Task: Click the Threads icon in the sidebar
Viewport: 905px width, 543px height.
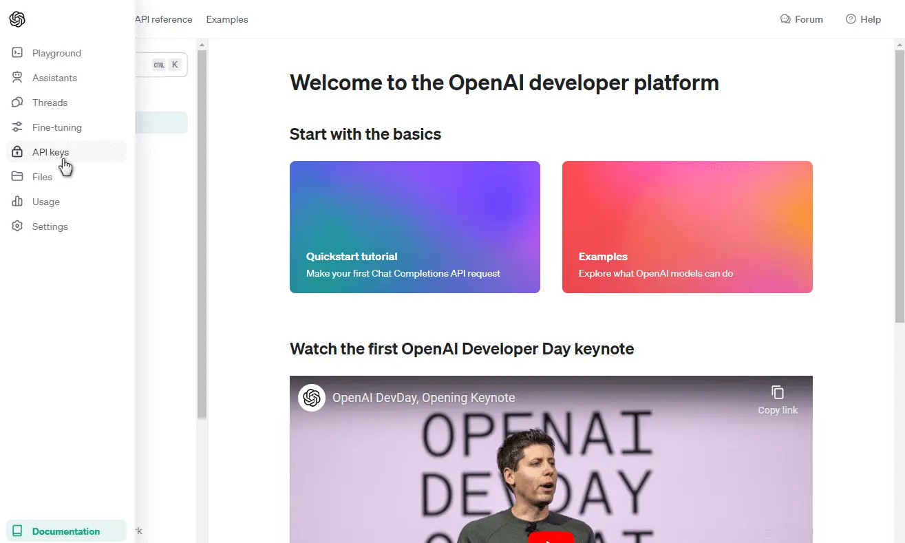Action: pyautogui.click(x=18, y=103)
